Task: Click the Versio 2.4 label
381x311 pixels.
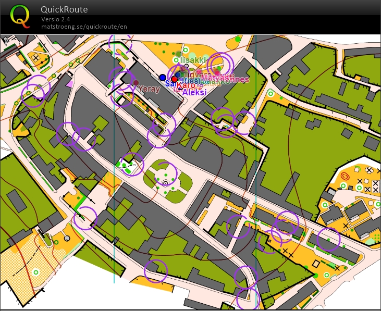Action: [56, 19]
